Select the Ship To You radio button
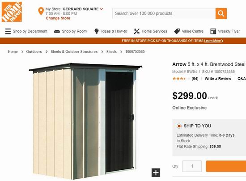This screenshot has height=181, width=246. click(179, 126)
